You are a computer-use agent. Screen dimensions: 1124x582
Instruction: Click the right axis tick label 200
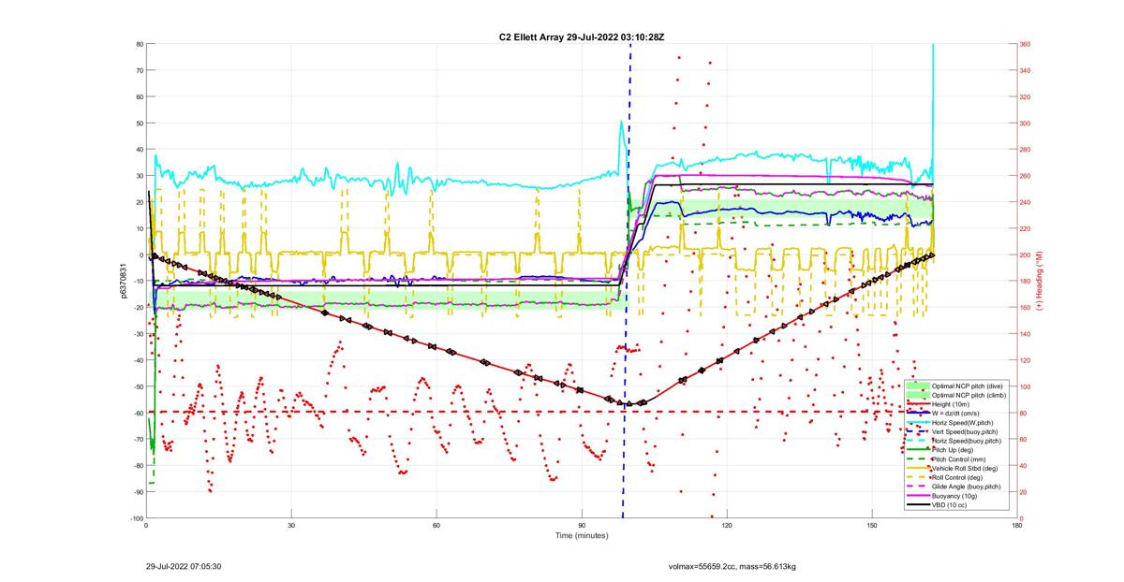click(x=1025, y=255)
